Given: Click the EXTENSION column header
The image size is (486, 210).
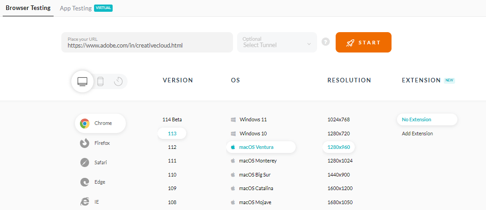Looking at the screenshot, I should tap(421, 80).
